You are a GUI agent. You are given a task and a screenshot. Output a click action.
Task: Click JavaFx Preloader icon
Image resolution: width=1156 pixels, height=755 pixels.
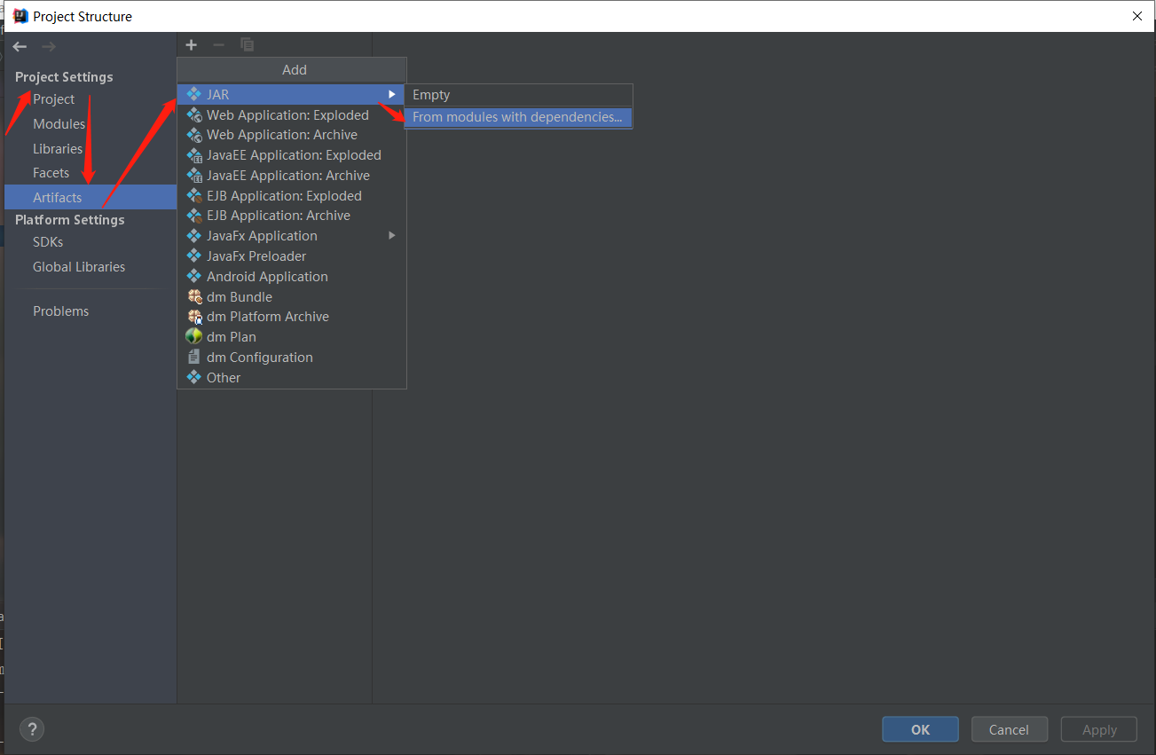click(x=194, y=256)
